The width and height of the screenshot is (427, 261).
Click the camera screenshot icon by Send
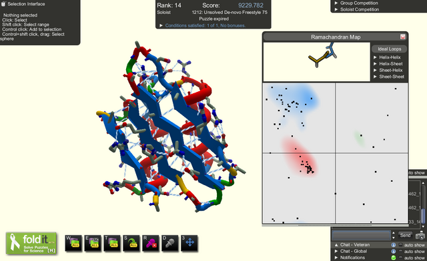tap(421, 236)
